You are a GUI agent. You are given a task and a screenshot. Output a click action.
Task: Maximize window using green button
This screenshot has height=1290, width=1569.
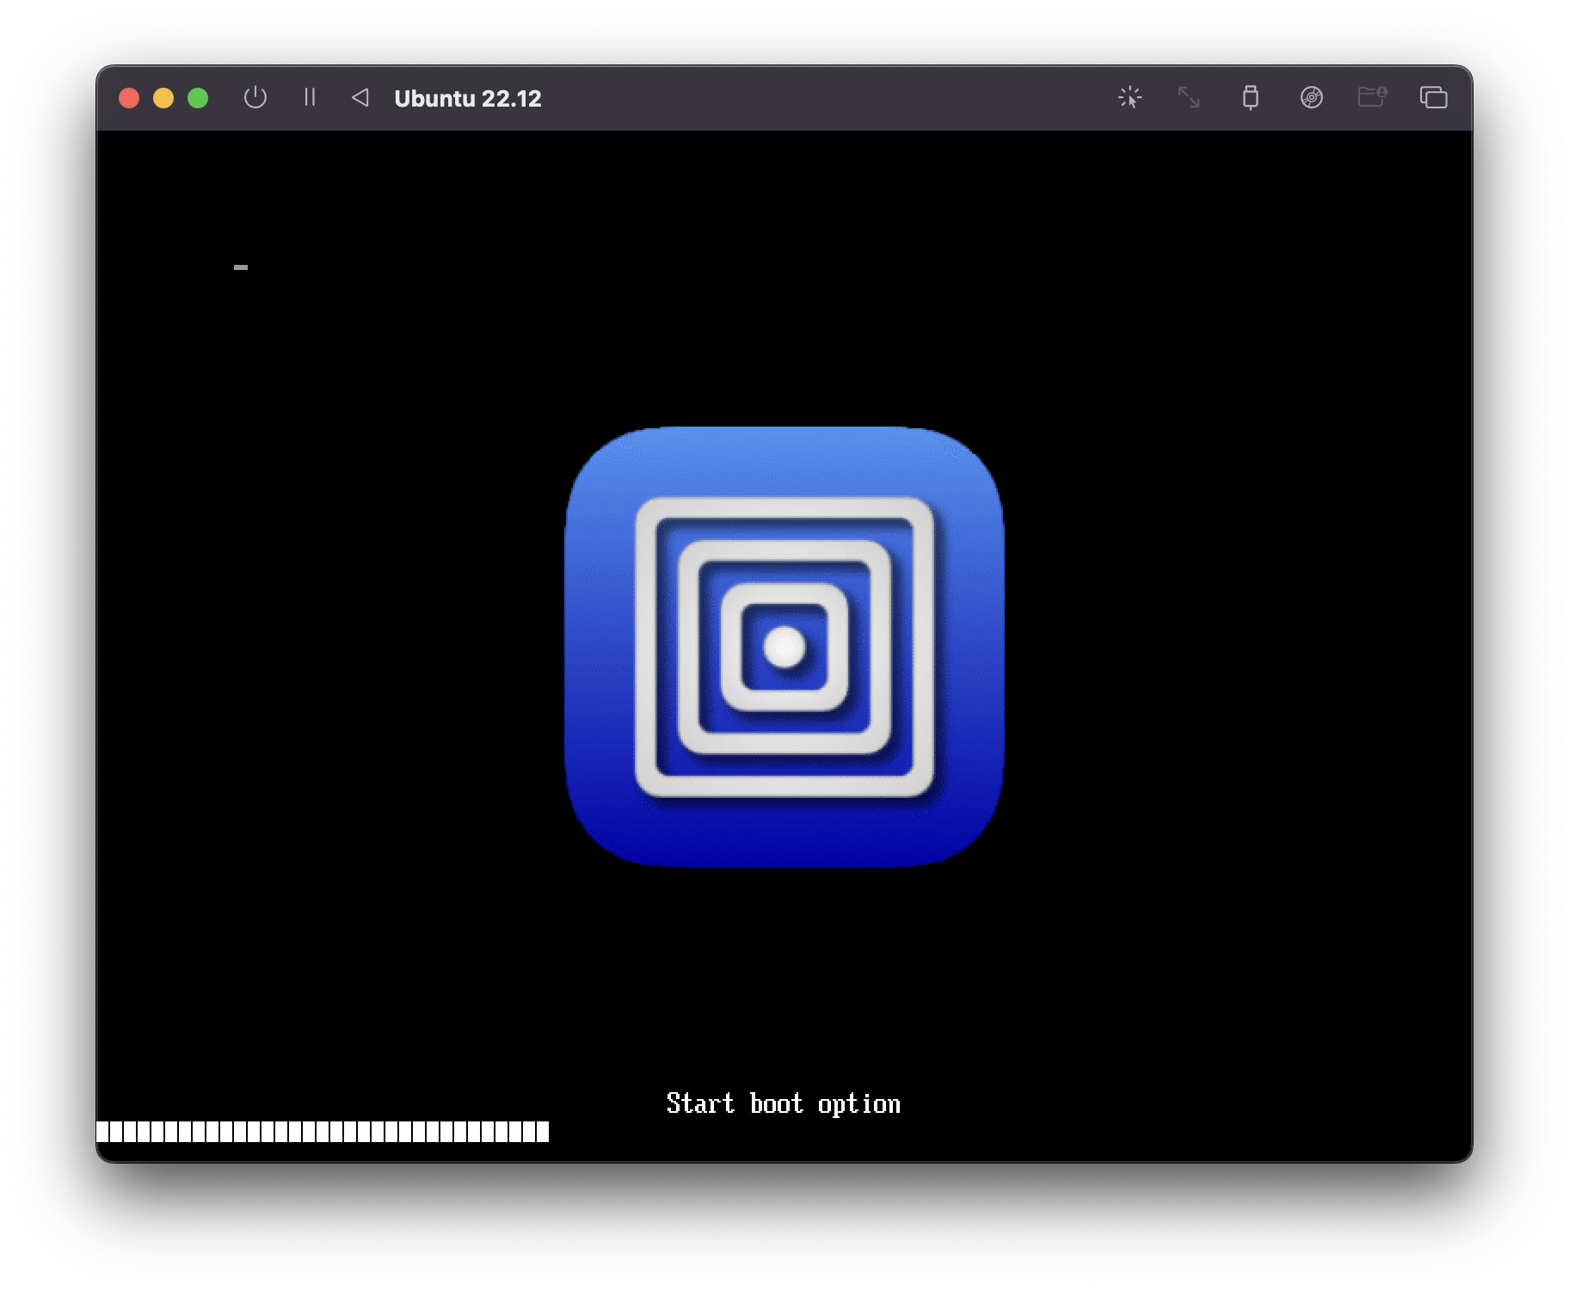coord(198,98)
